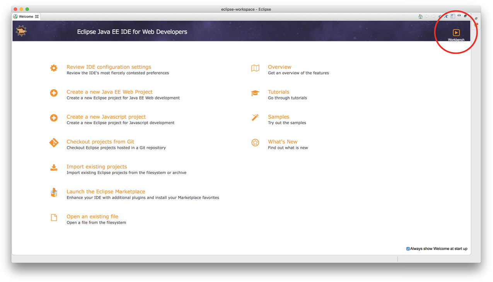Image resolution: width=493 pixels, height=282 pixels.
Task: Select the graduation cap Tutorials icon
Action: [x=255, y=93]
